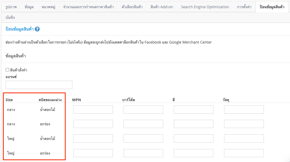The image size is (290, 162).
Task: Select the ป้อนข้อมูลสินค้า tab
Action: [x=272, y=7]
